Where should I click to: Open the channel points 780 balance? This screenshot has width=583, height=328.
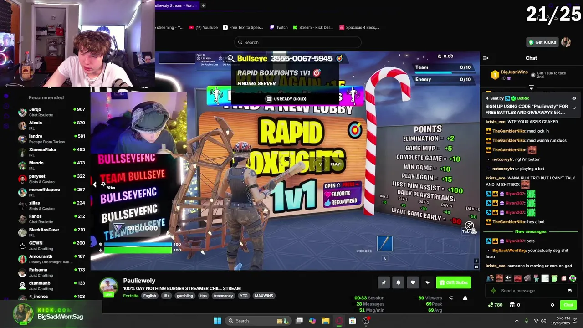click(x=495, y=305)
